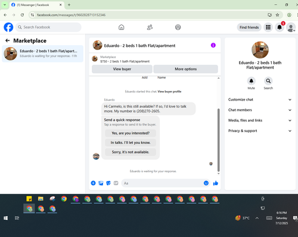Search in conversation magnifier icon
The width and height of the screenshot is (298, 237).
click(x=268, y=81)
